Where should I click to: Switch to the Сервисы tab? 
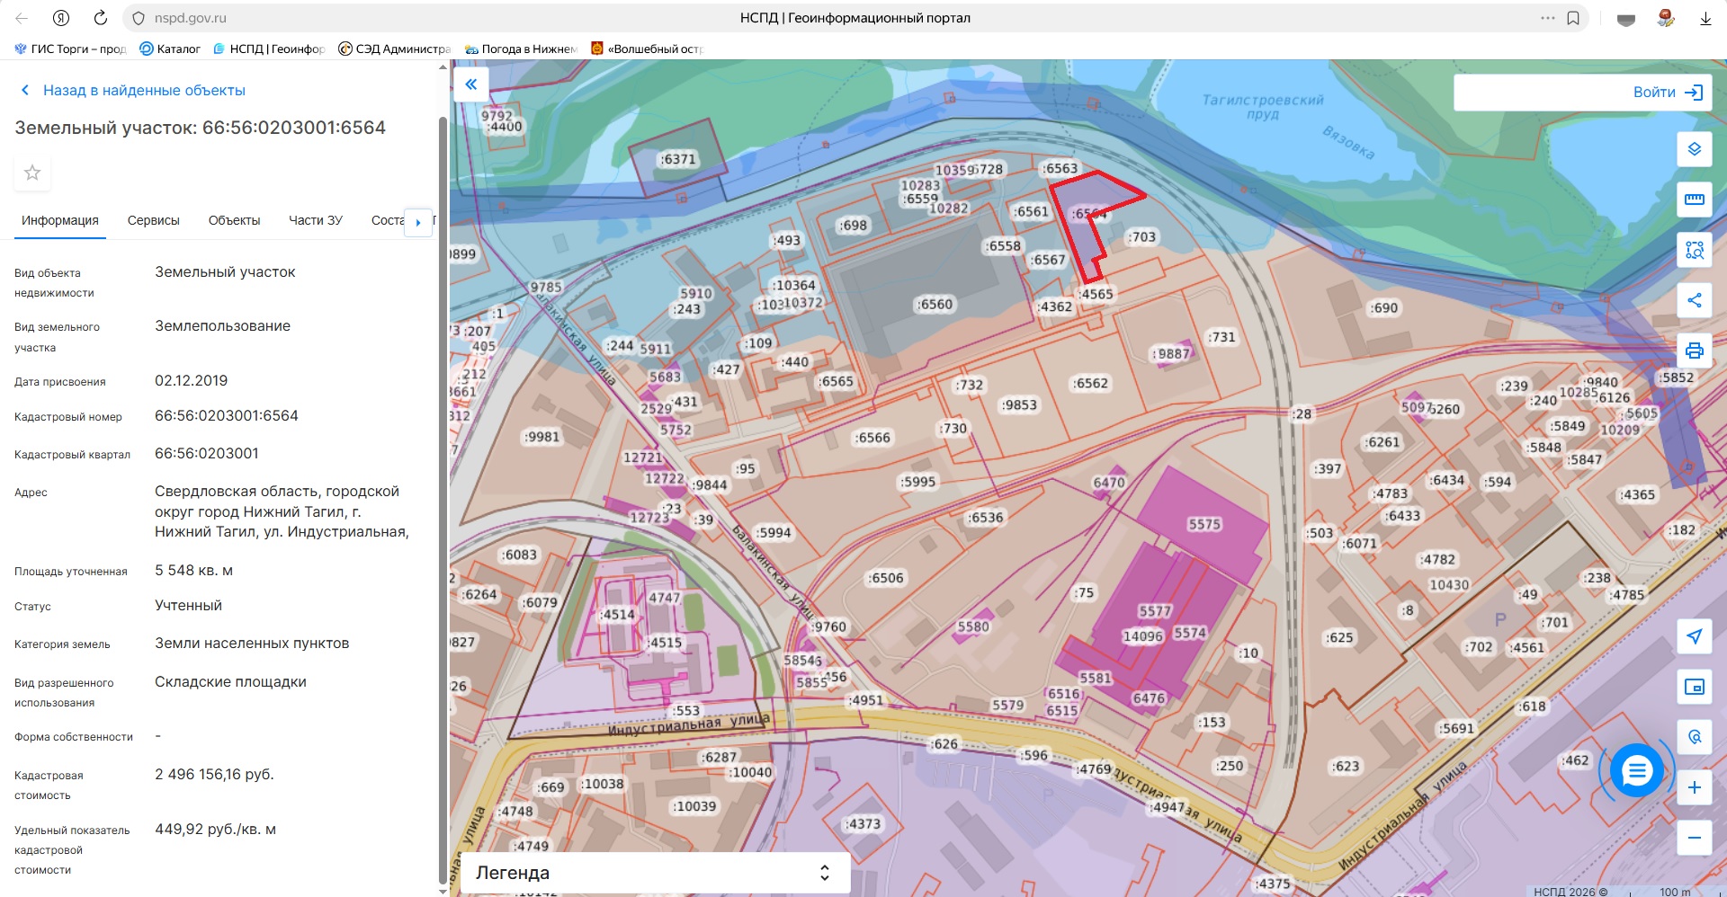[x=153, y=220]
